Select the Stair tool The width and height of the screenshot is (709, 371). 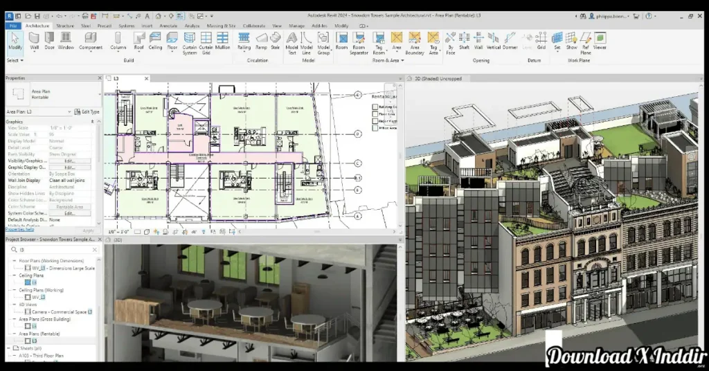pos(276,41)
